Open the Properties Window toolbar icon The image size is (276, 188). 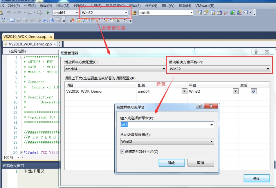click(x=206, y=12)
